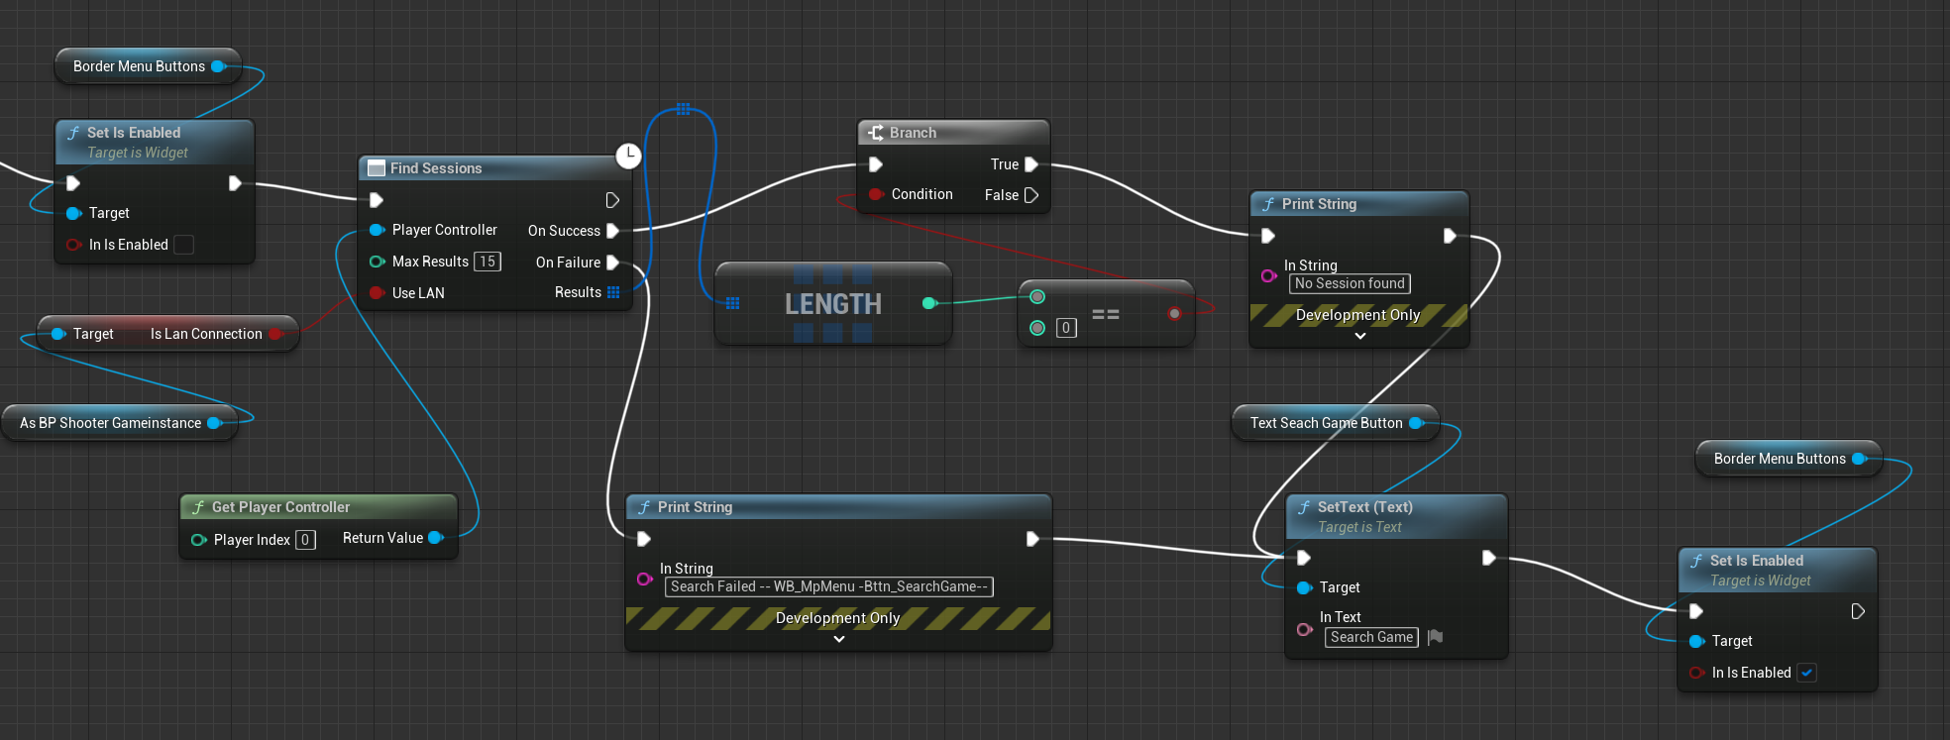This screenshot has height=740, width=1950.
Task: Click the Is Lan Connection output pin
Action: point(275,334)
